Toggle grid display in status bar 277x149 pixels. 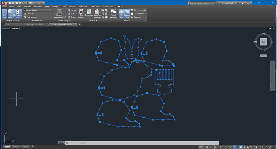point(207,147)
